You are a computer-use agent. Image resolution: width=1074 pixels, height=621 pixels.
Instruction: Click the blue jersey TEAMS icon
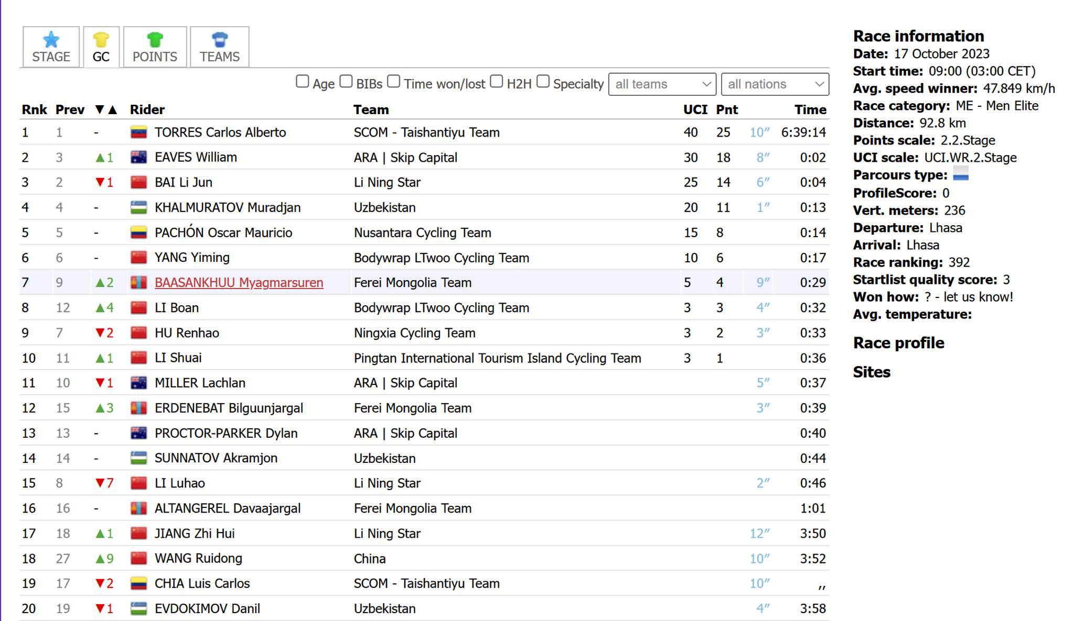[219, 40]
